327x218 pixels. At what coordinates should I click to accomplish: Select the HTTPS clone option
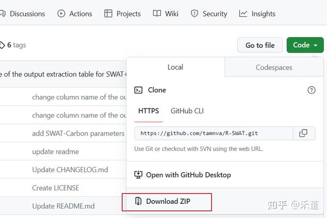[x=148, y=111]
